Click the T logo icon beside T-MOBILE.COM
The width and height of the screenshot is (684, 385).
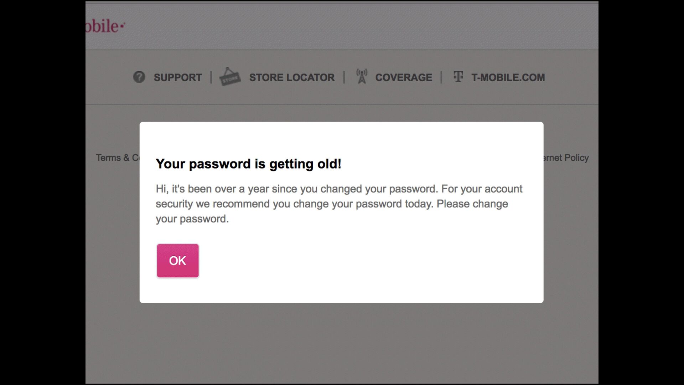pyautogui.click(x=458, y=77)
